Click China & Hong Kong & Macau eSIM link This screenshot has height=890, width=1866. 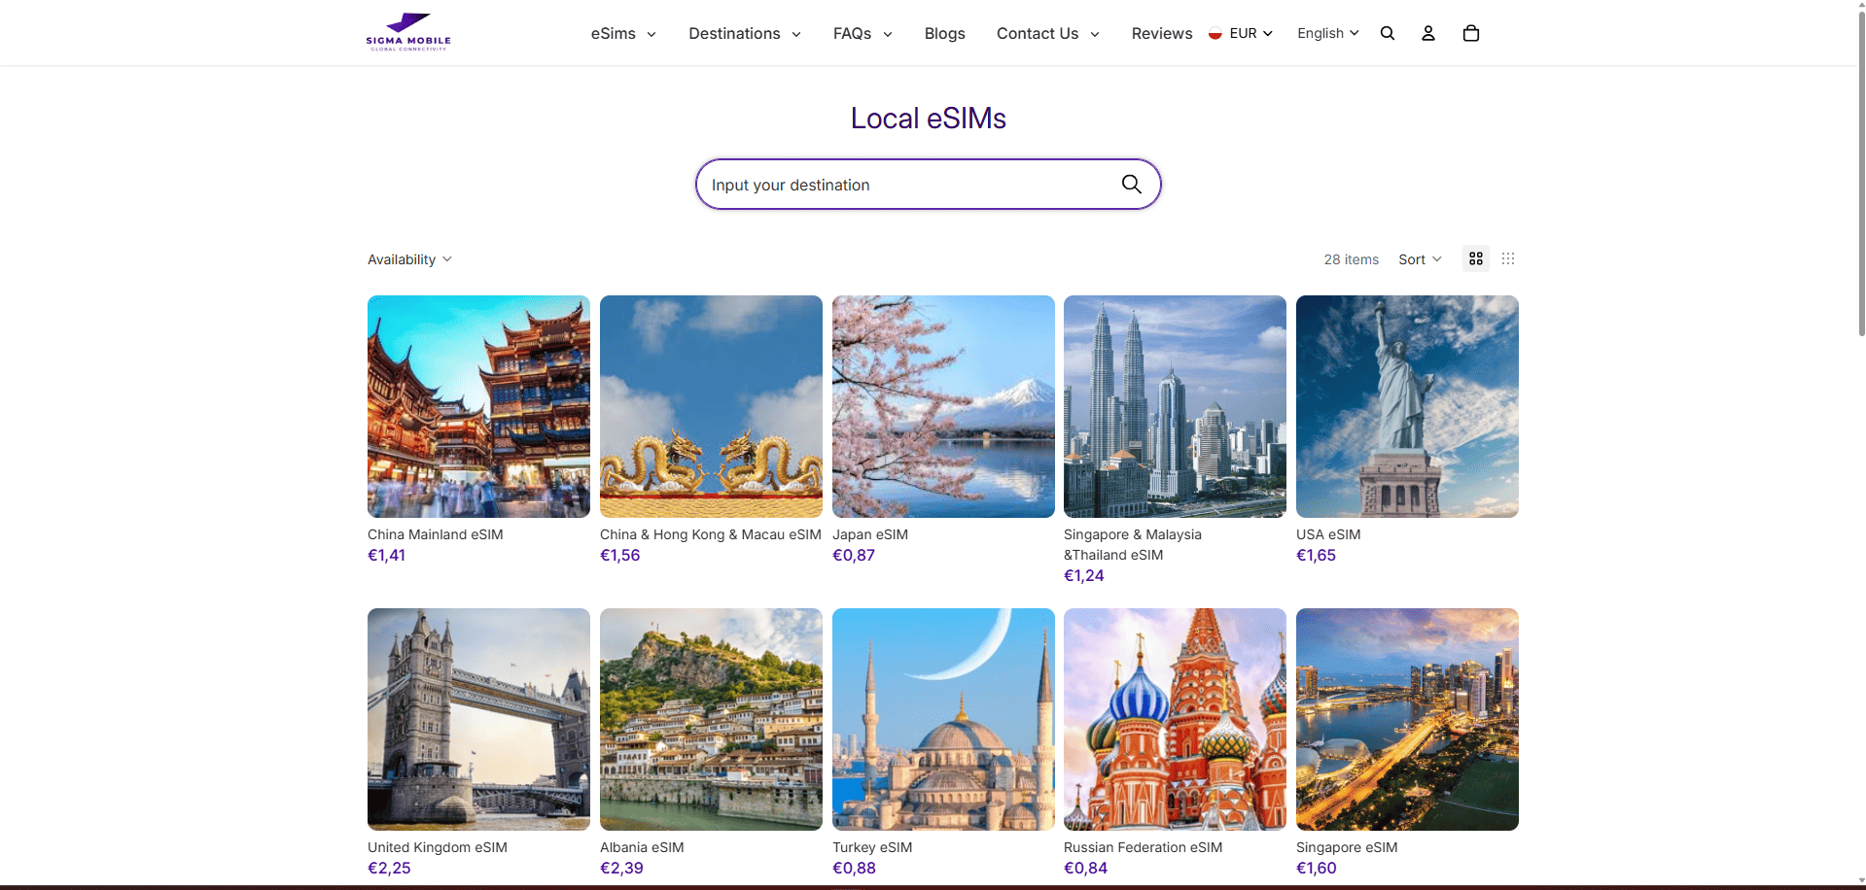point(711,534)
